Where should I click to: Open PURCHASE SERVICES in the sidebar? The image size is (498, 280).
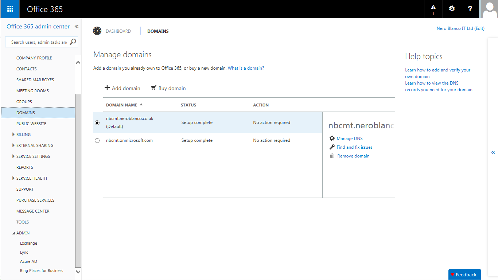point(35,200)
